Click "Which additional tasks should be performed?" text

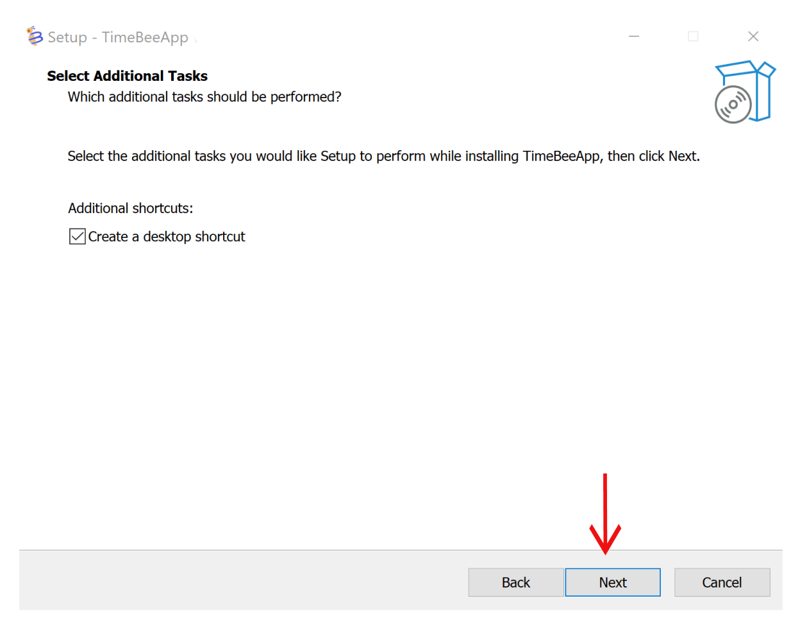(x=204, y=97)
